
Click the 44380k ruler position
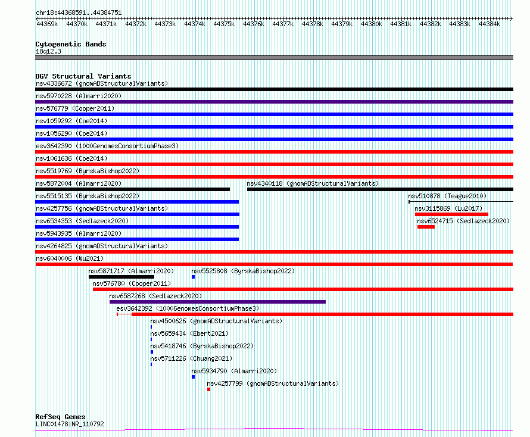point(372,24)
